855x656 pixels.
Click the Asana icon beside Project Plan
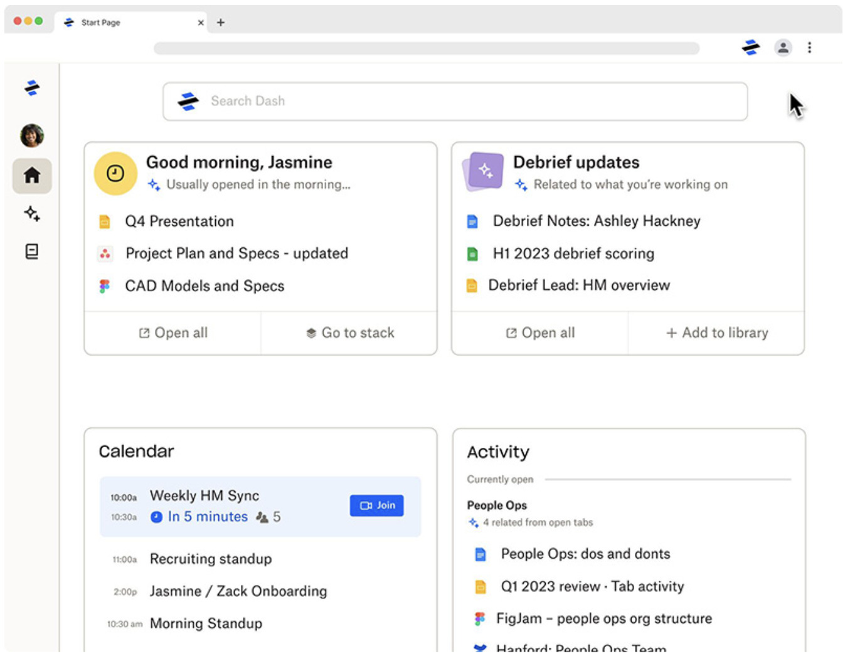coord(105,253)
